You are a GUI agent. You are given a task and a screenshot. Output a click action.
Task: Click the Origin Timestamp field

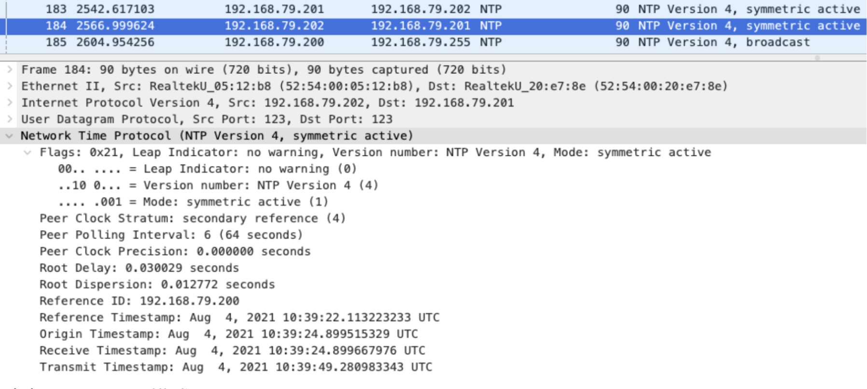point(228,334)
